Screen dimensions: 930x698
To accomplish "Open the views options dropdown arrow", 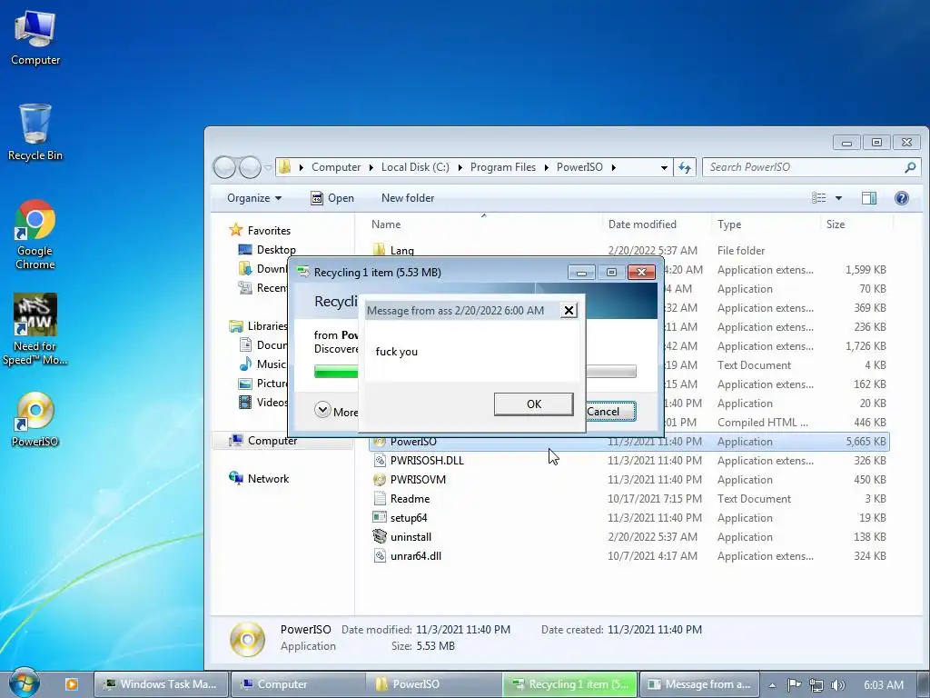I will click(x=838, y=198).
